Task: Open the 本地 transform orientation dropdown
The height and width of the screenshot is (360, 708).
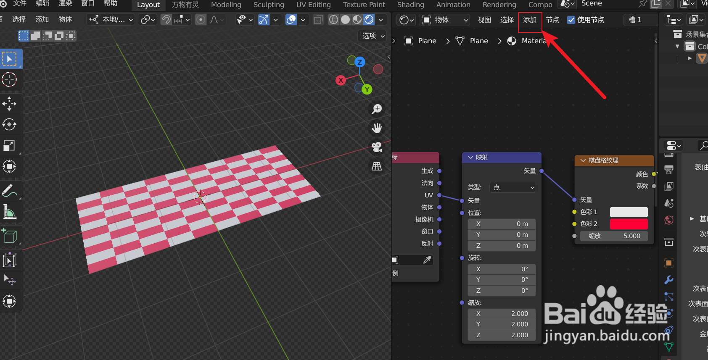Action: pyautogui.click(x=111, y=20)
